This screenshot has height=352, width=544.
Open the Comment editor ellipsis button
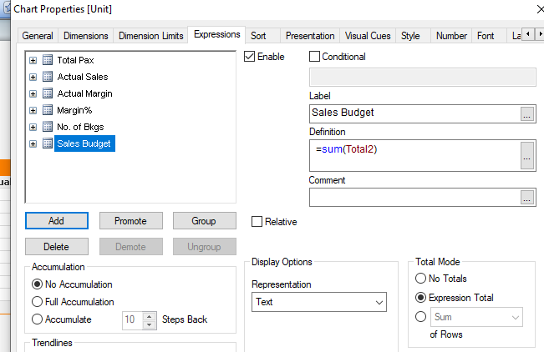click(527, 198)
